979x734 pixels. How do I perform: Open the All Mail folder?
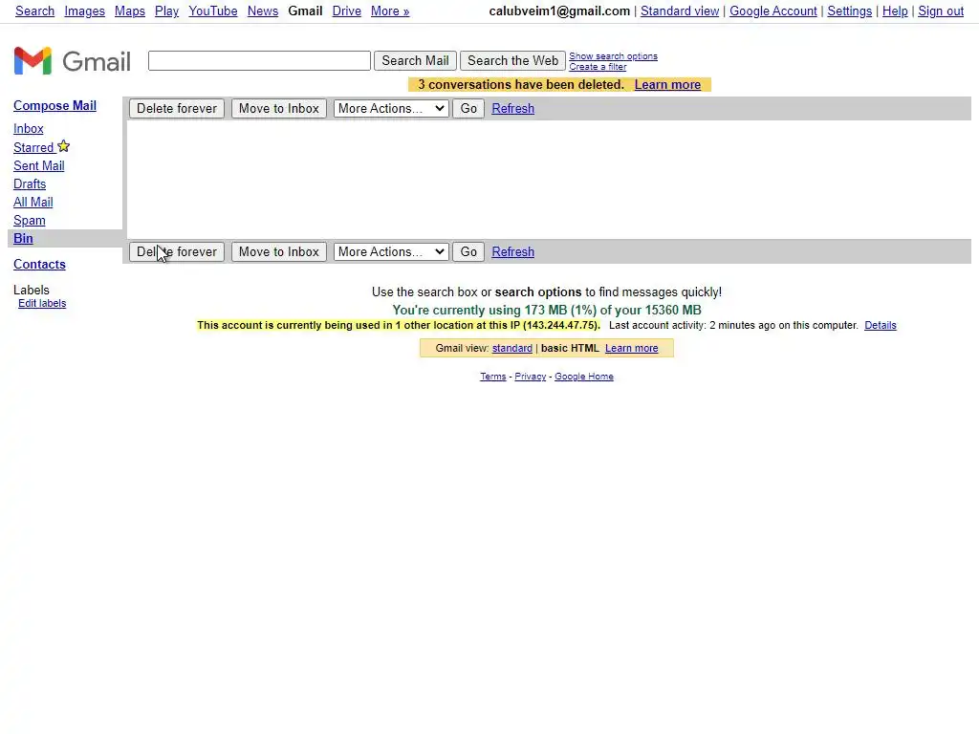pyautogui.click(x=33, y=203)
